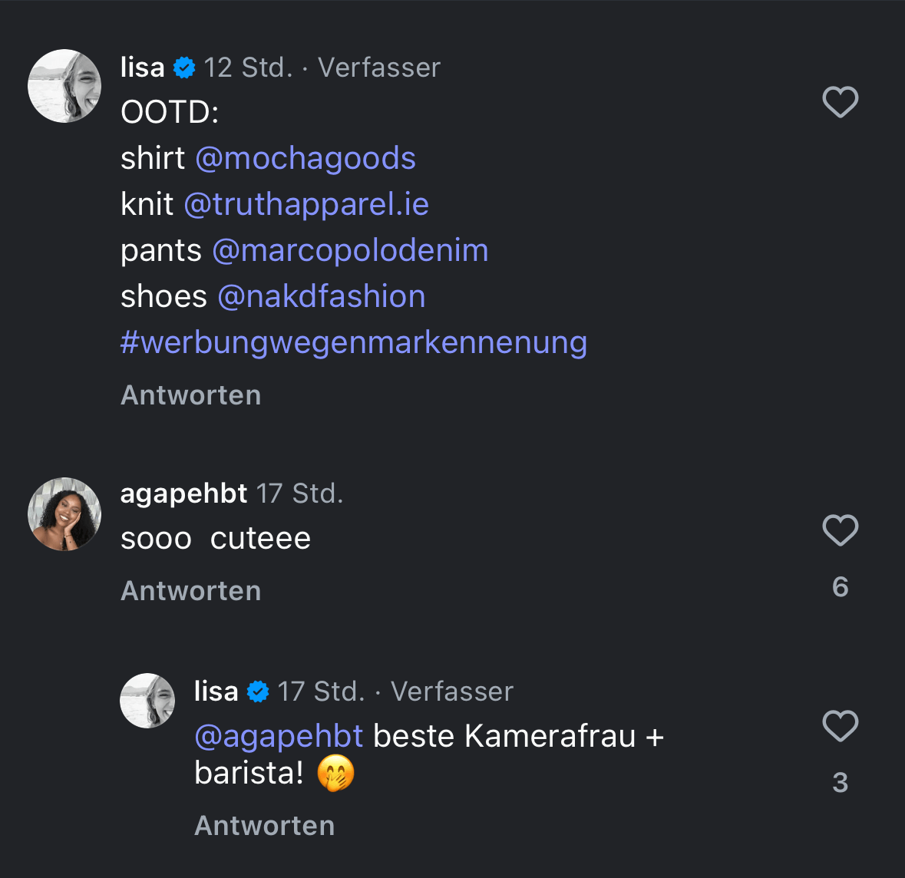Click Antworten under the OOTD comment
The height and width of the screenshot is (878, 905).
coord(191,395)
